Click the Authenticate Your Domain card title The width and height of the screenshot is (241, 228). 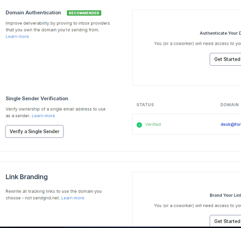point(220,33)
